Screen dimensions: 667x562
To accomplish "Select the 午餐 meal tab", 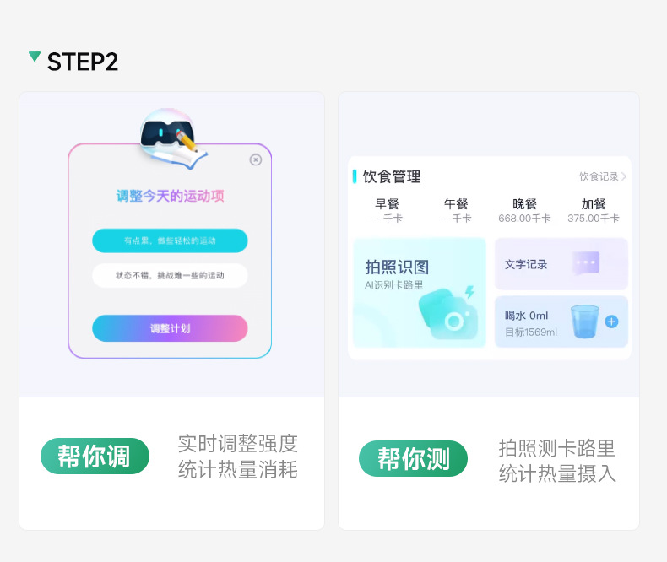I will pos(456,210).
